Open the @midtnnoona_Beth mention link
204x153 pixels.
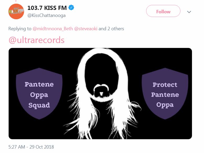(53, 29)
